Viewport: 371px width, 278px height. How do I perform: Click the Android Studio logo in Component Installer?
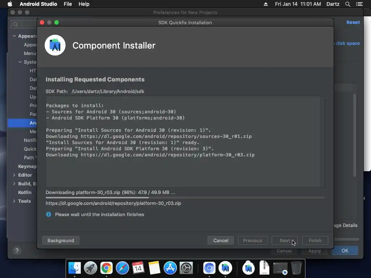[55, 45]
